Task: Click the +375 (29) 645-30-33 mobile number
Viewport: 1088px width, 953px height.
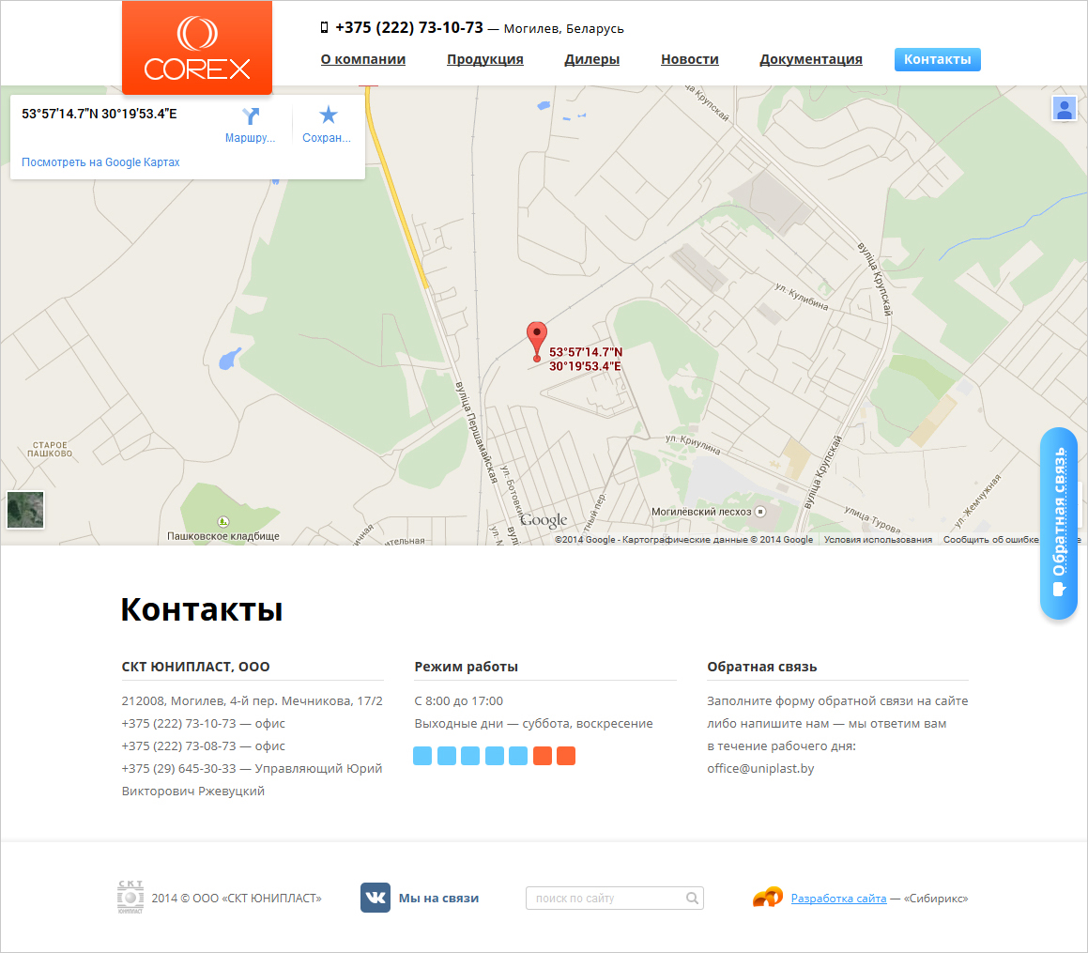Action: 179,768
